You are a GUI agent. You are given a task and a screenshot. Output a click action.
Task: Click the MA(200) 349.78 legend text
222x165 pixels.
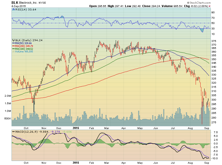(24, 46)
